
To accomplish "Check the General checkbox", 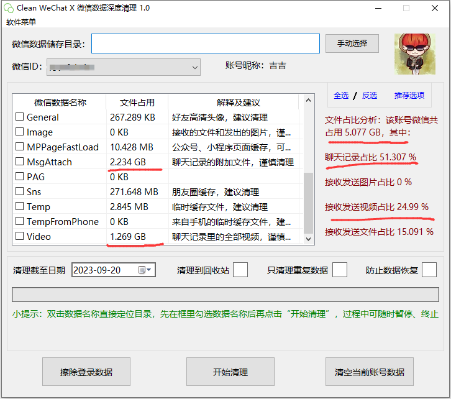I will pos(19,116).
